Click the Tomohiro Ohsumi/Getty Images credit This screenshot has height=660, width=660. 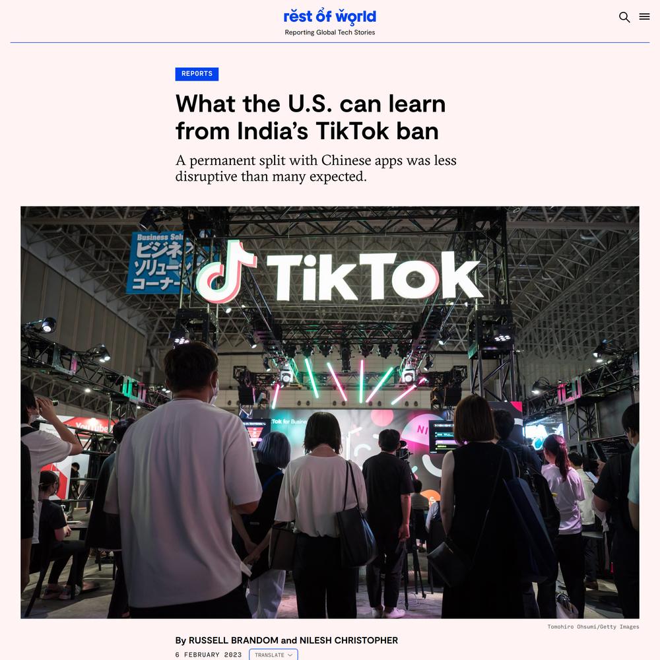point(593,627)
